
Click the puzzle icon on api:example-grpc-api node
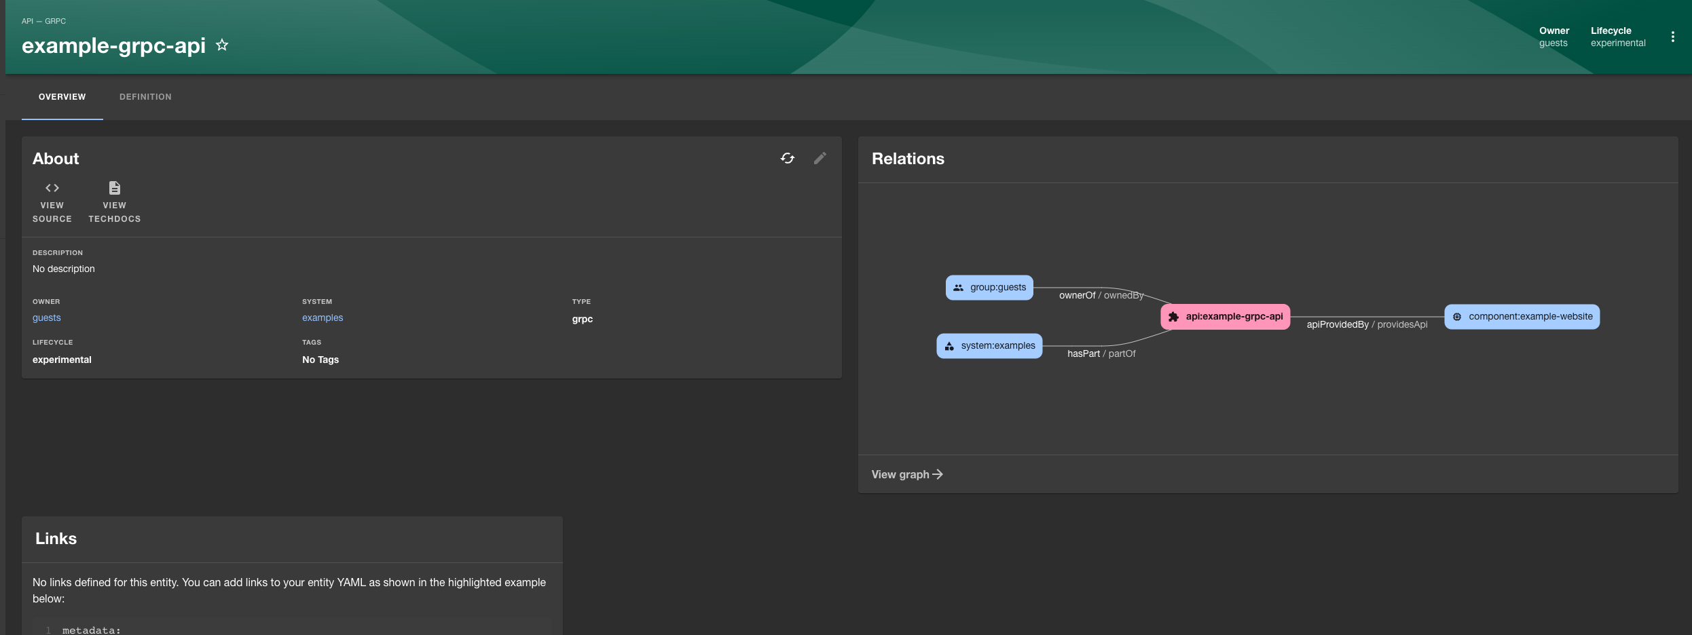pos(1174,316)
